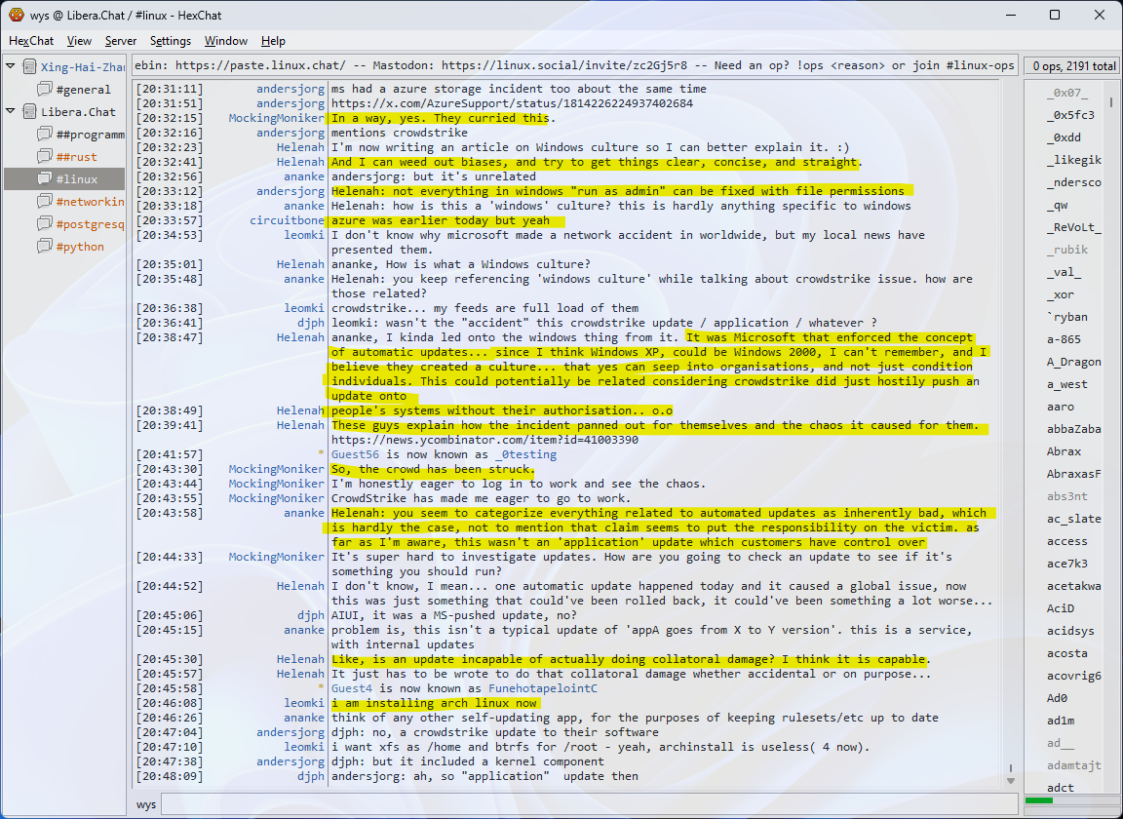This screenshot has height=819, width=1123.
Task: Click the channel icon beside #networking
Action: pyautogui.click(x=45, y=202)
